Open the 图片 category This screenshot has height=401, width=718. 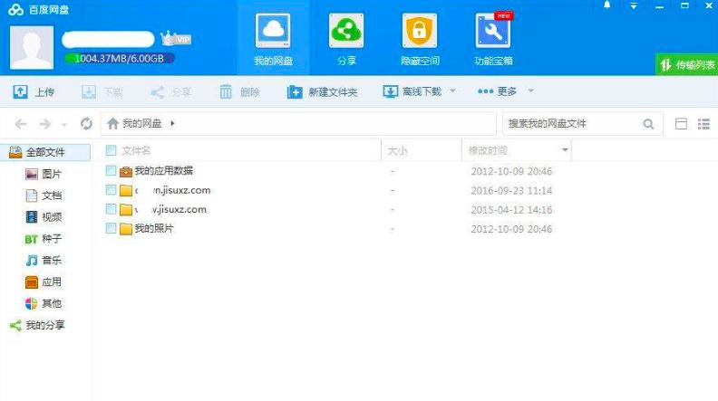[x=44, y=174]
